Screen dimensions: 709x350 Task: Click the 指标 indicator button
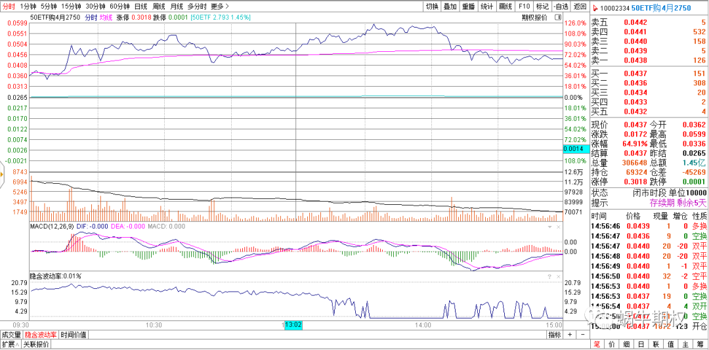554,335
